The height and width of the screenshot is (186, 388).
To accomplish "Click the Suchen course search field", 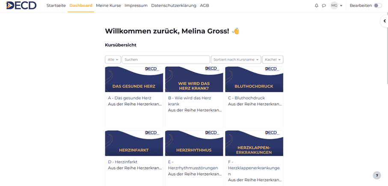I will coord(166,59).
